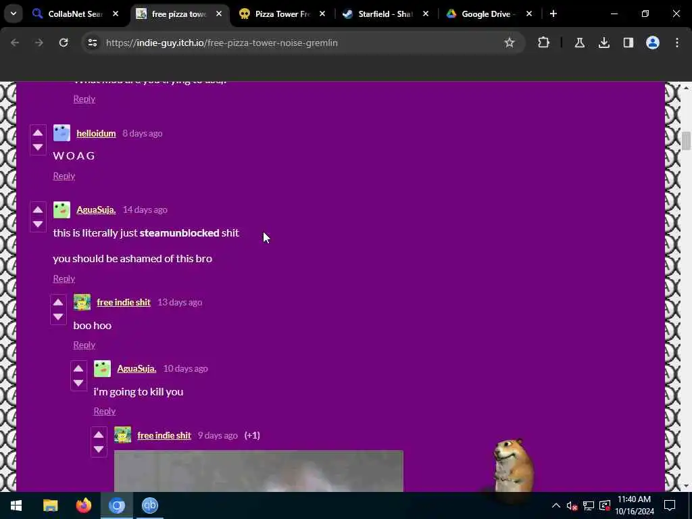Open the notification center icon

point(670,505)
